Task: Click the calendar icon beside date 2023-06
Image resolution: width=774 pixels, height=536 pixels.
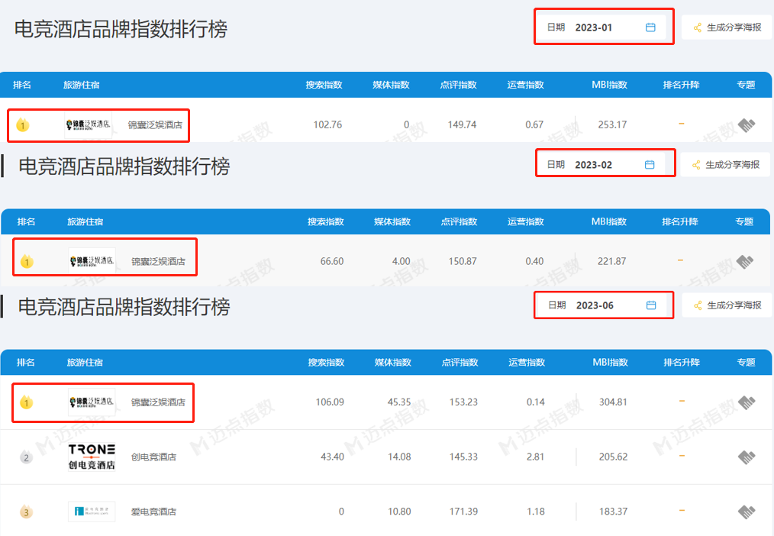Action: coord(651,305)
